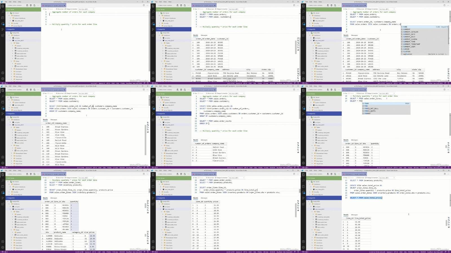
Task: Click product_name column header in results grid
Action: (x=60, y=232)
